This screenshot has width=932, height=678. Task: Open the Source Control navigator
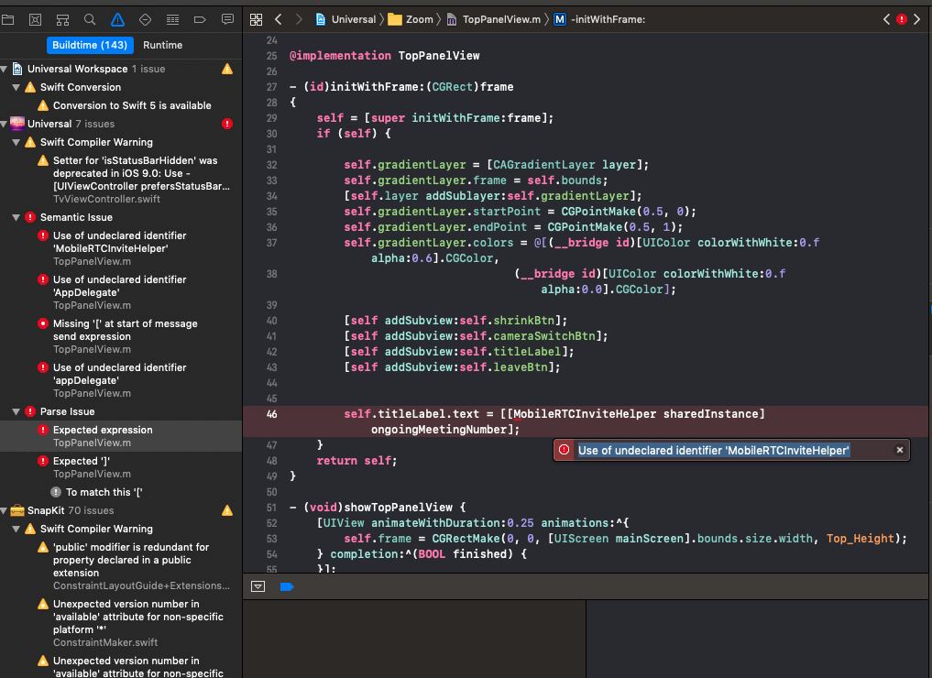(35, 19)
